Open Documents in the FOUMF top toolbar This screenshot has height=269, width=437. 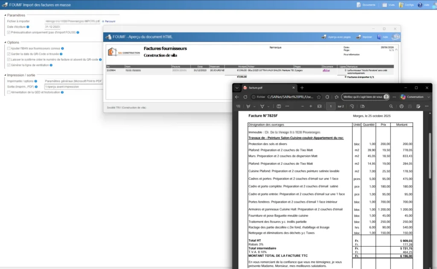point(366,5)
